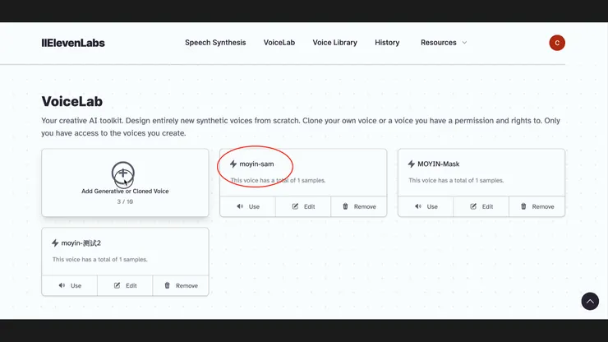Image resolution: width=608 pixels, height=342 pixels.
Task: Click the ElevenLabs logo
Action: click(73, 43)
